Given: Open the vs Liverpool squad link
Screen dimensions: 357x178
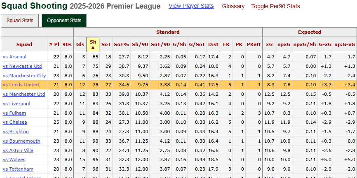Looking at the screenshot, I should point(16,104).
